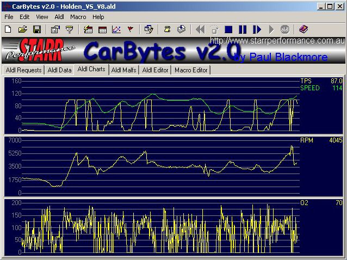This screenshot has width=347, height=260.
Task: Open a file using the folder icon
Action: [x=23, y=29]
